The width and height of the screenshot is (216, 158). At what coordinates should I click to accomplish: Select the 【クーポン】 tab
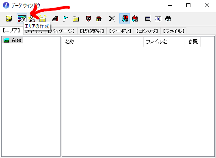(x=120, y=31)
